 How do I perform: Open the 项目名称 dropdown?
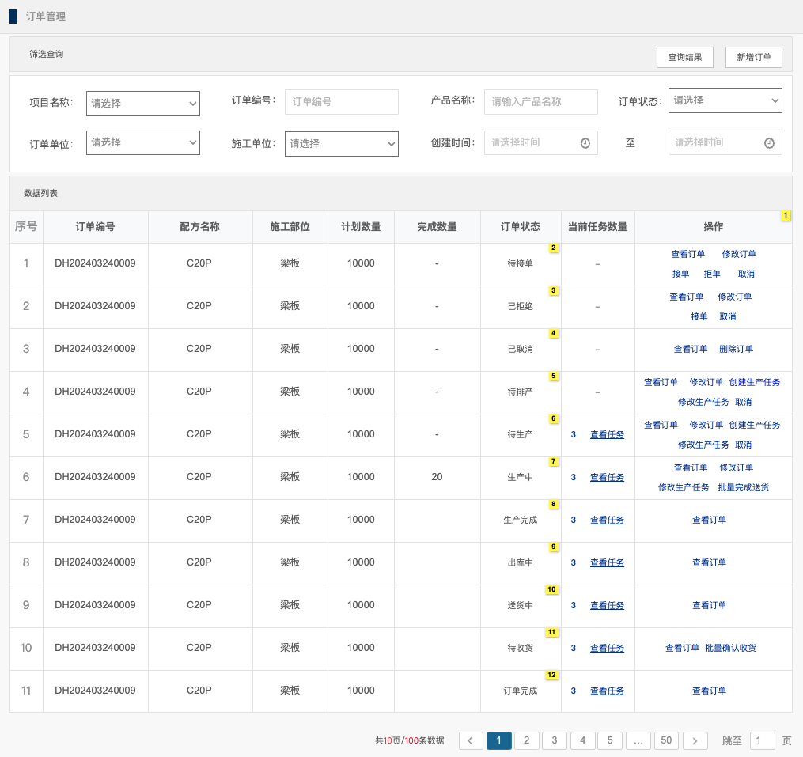tap(142, 103)
